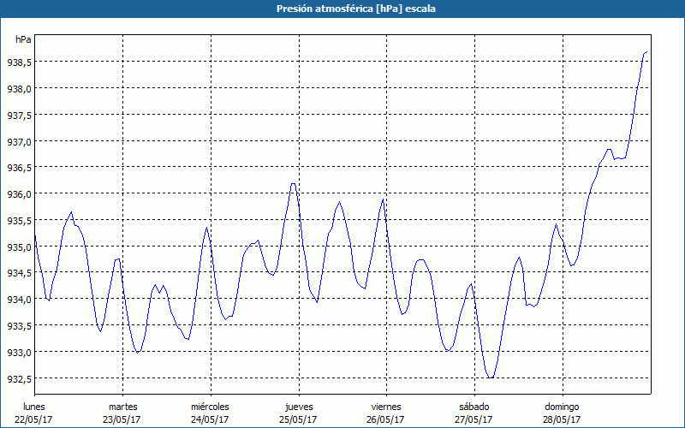The image size is (685, 428).
Task: Select the 933,5 y-axis label
Action: pyautogui.click(x=19, y=326)
